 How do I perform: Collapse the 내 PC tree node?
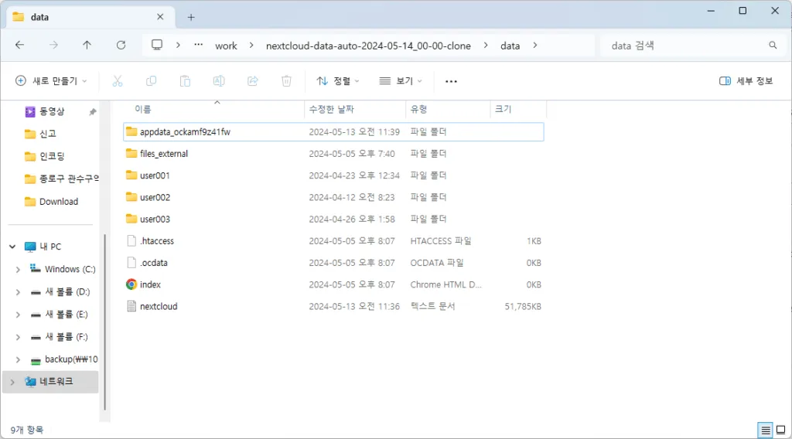[12, 247]
